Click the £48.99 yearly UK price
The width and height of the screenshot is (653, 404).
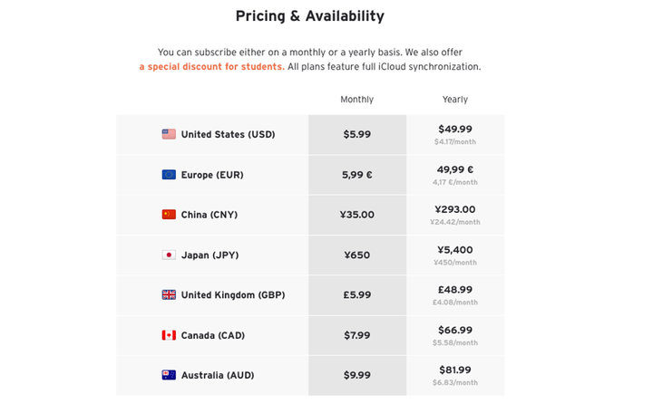click(454, 290)
